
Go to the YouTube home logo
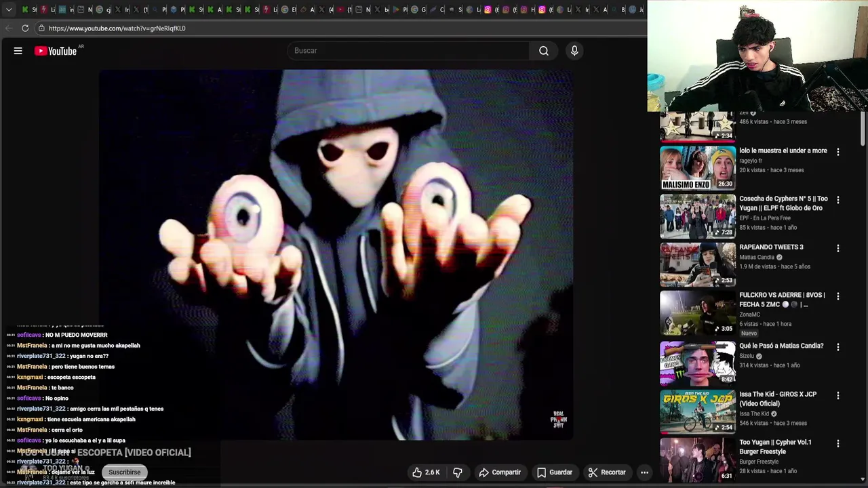pyautogui.click(x=56, y=51)
